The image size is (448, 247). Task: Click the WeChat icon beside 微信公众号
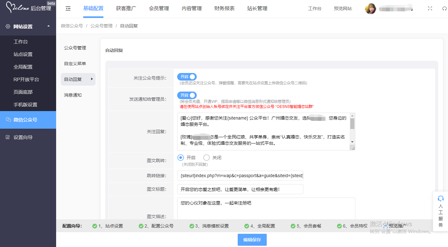[x=8, y=120]
